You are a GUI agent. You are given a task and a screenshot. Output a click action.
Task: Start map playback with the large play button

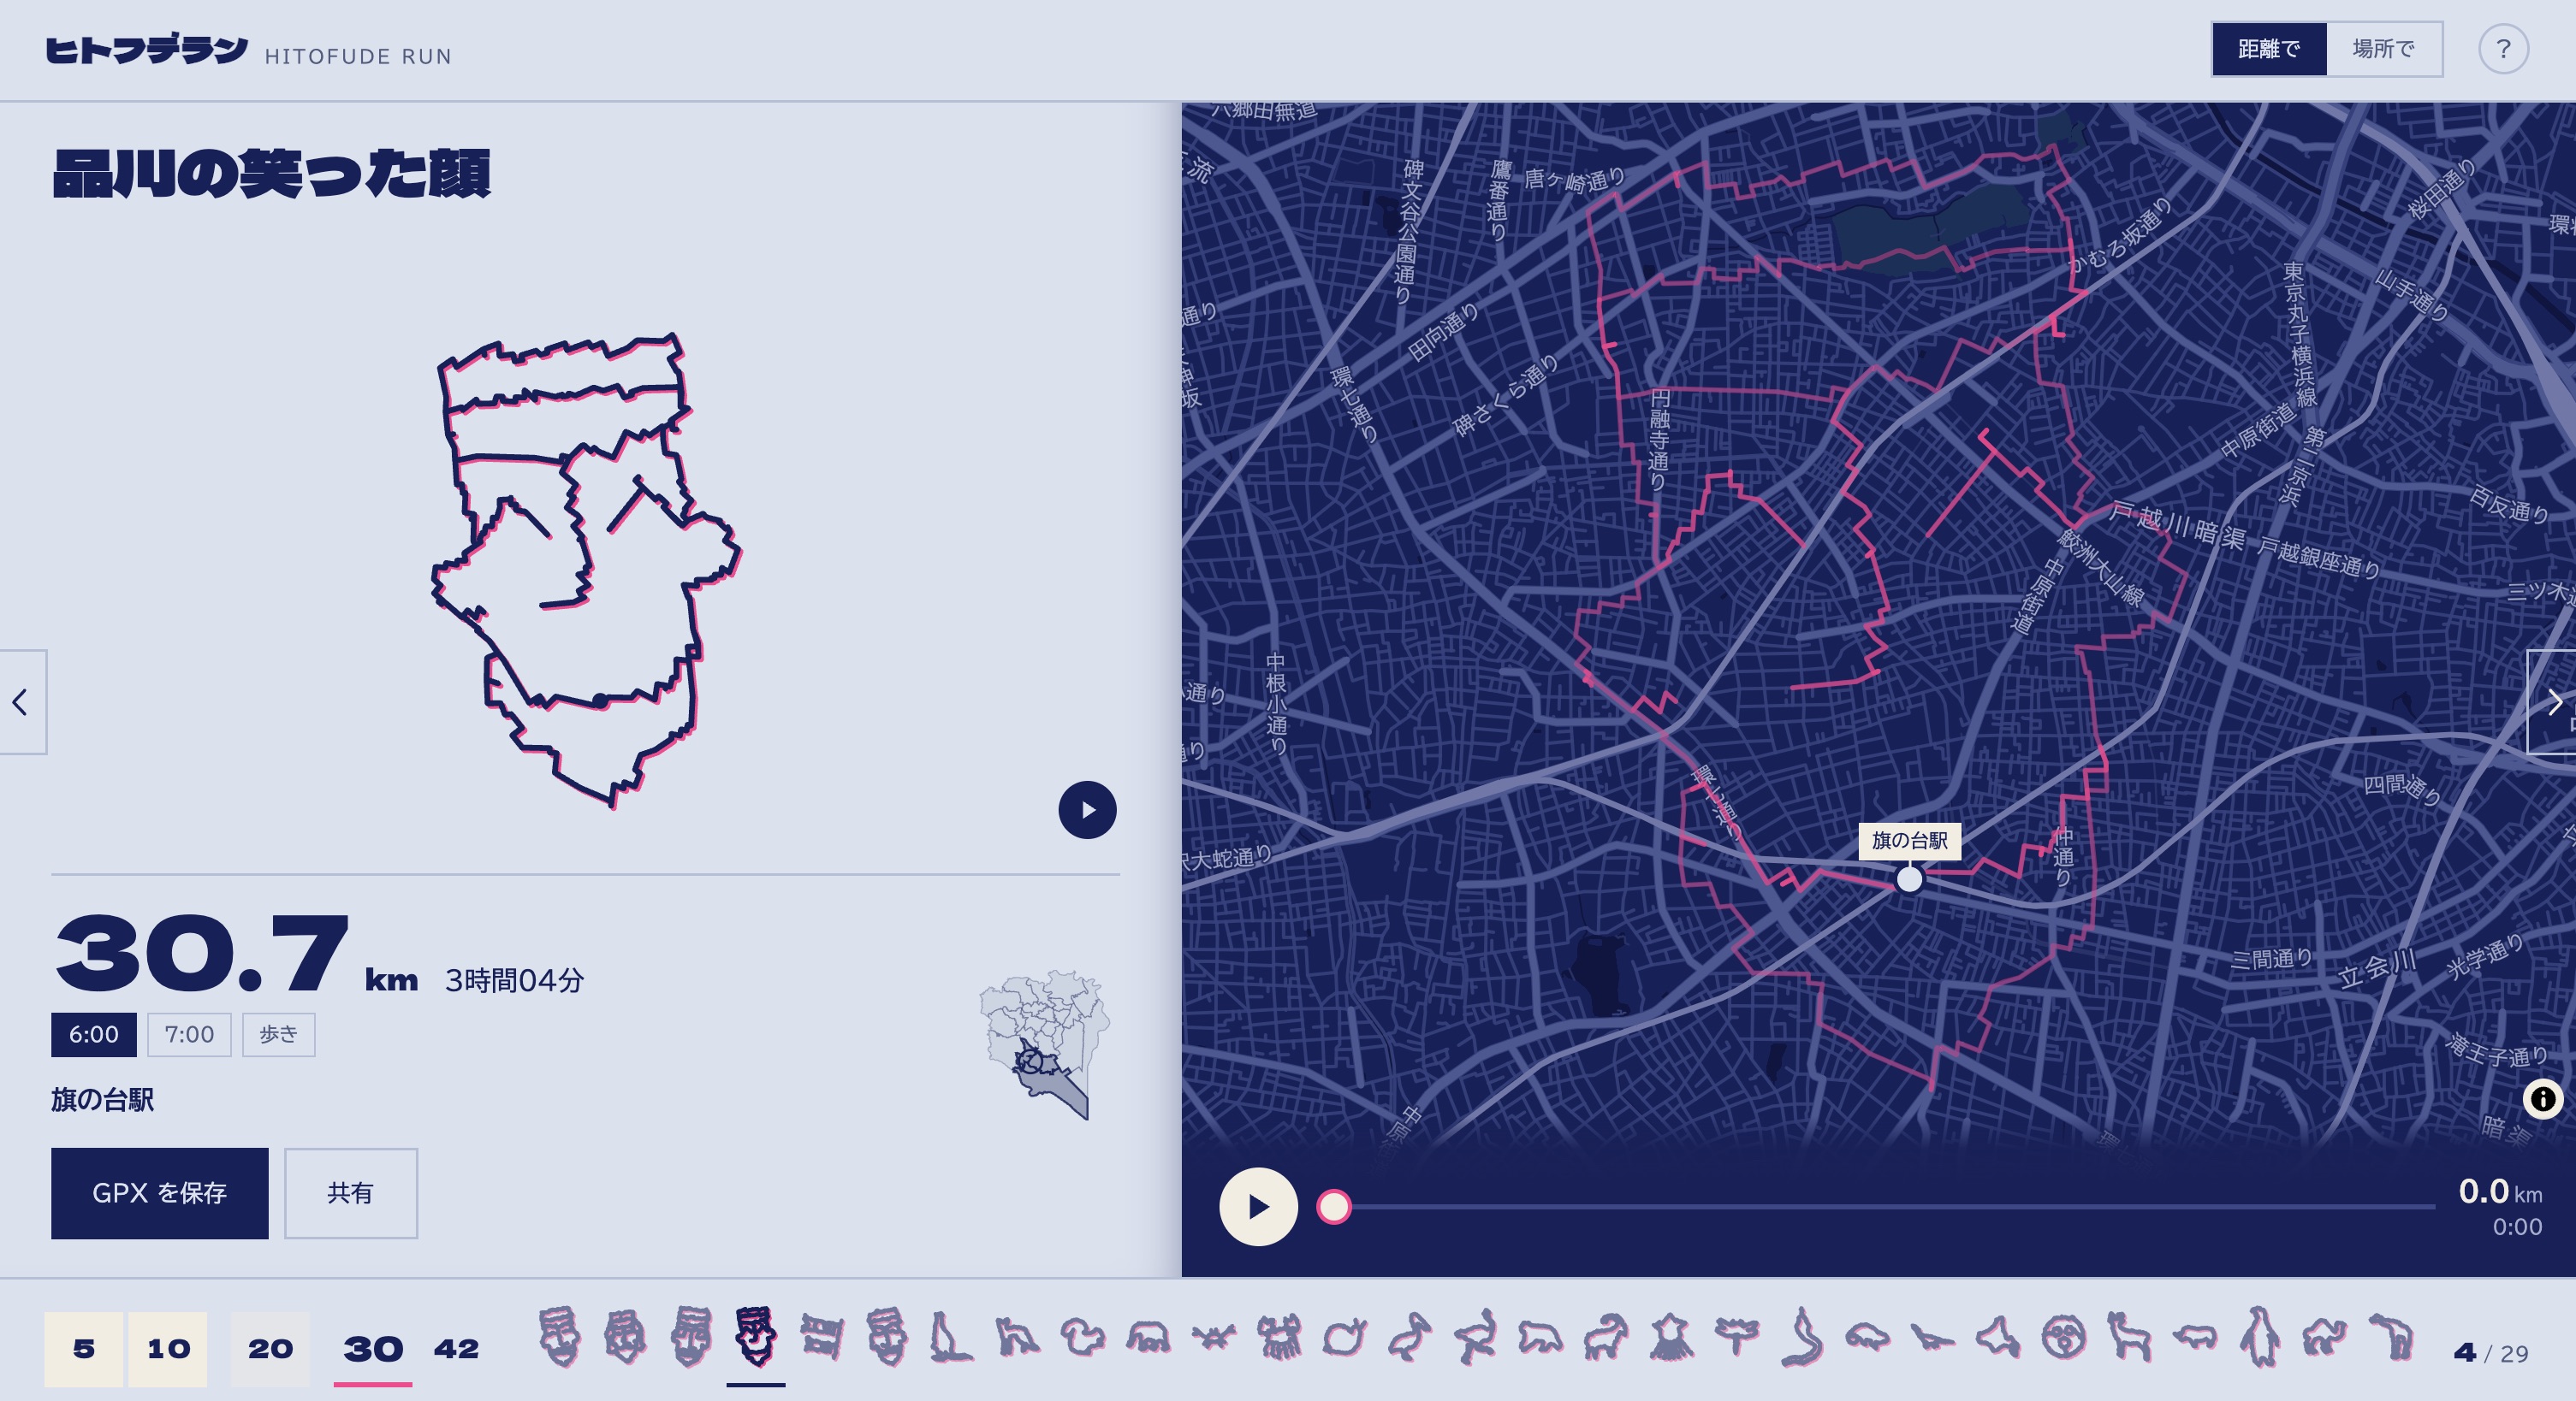1258,1206
